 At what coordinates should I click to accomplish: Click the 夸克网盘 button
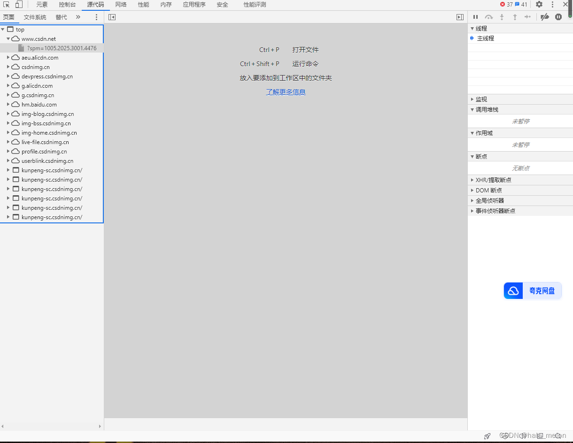pyautogui.click(x=533, y=290)
